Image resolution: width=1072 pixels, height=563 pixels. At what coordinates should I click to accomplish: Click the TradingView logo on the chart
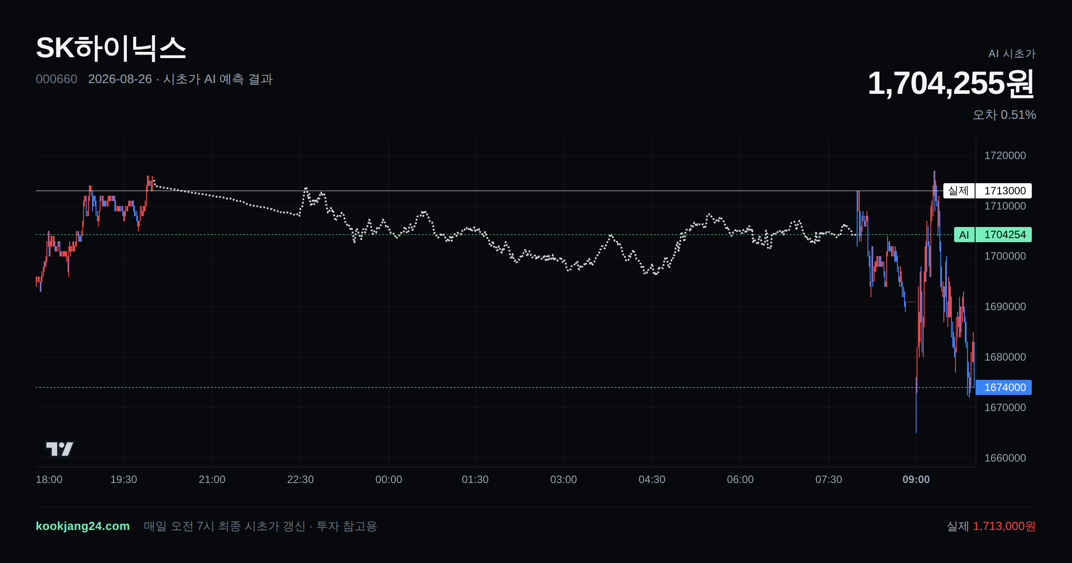pyautogui.click(x=59, y=449)
